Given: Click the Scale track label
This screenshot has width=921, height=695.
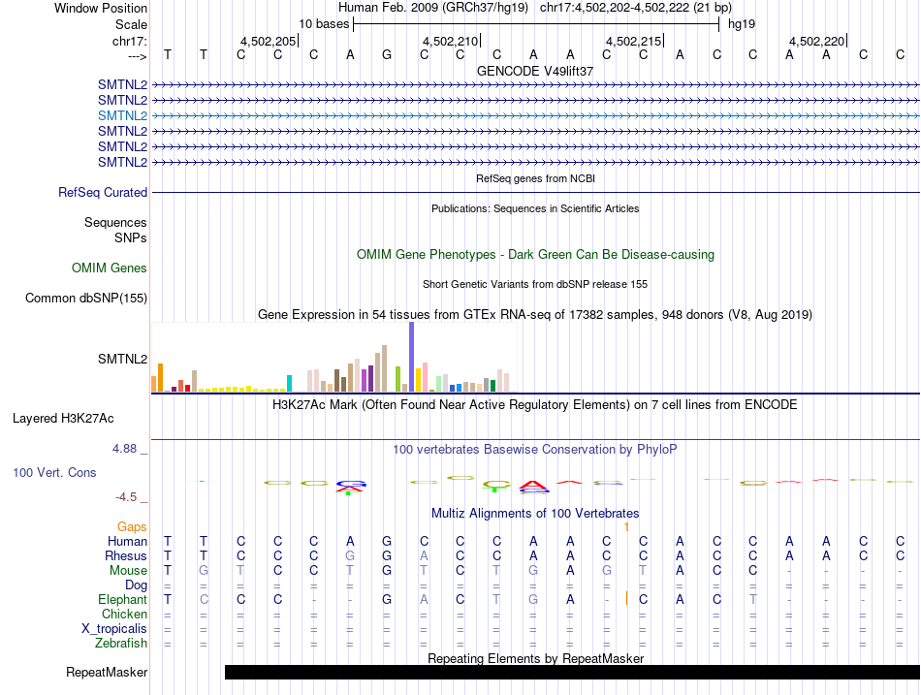Looking at the screenshot, I should pos(131,24).
